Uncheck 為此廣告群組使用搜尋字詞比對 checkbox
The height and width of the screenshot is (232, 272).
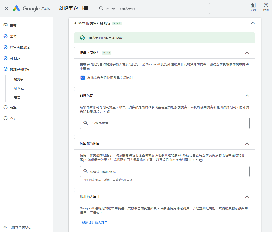click(83, 78)
